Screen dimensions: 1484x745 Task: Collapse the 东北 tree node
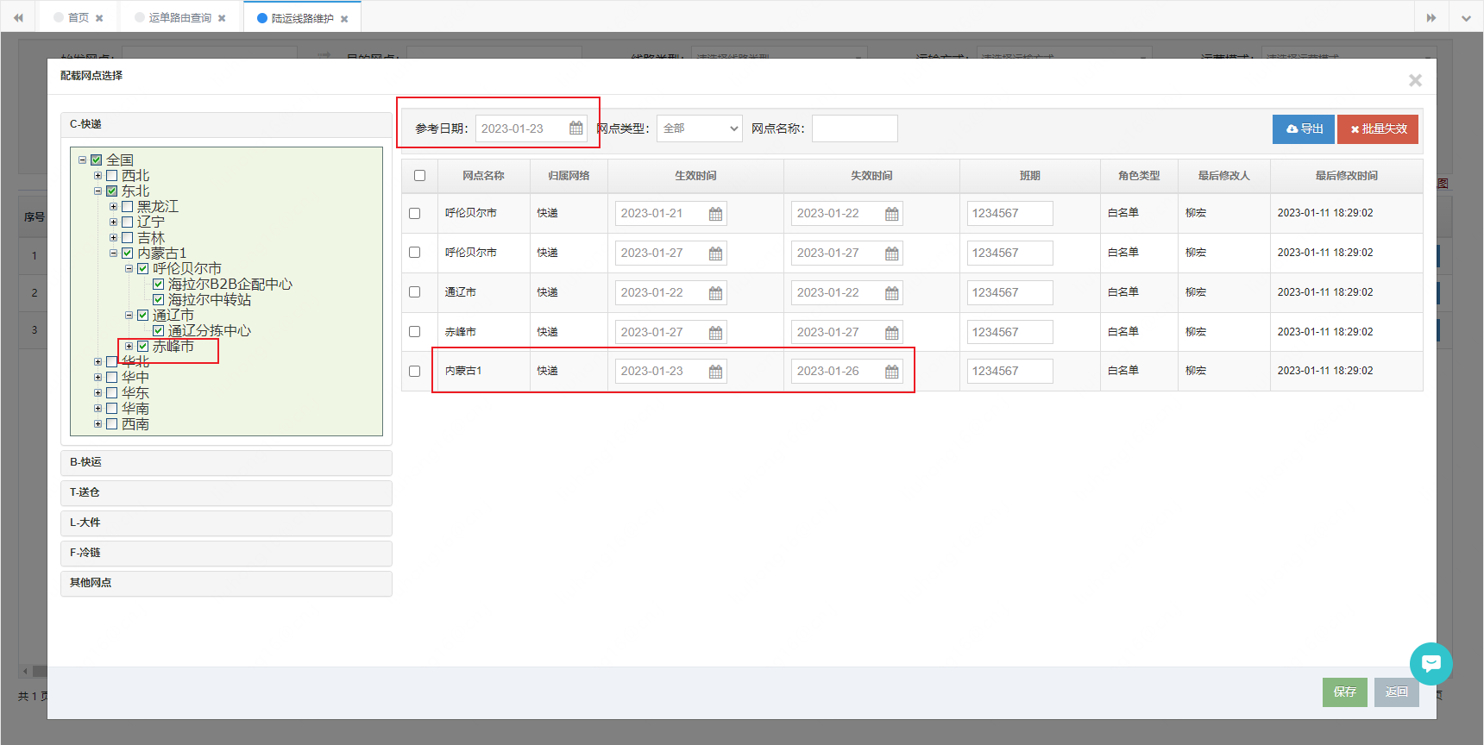pyautogui.click(x=97, y=191)
